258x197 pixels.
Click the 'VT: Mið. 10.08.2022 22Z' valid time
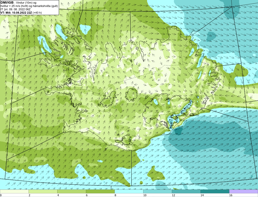16,13
